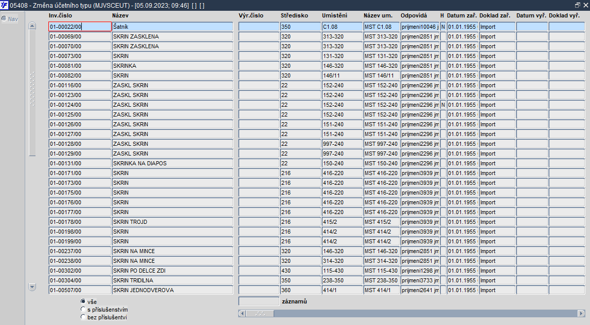
Task: Select the 'vše' radio option
Action: point(83,301)
